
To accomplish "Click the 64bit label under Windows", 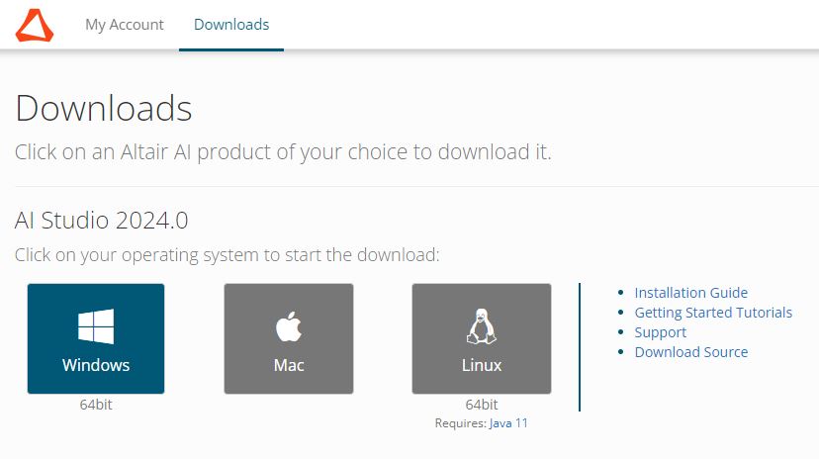I will (96, 405).
